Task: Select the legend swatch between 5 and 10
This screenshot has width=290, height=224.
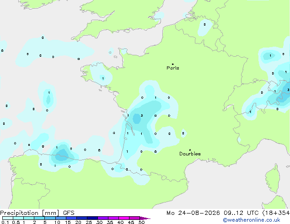Action: click(50, 218)
